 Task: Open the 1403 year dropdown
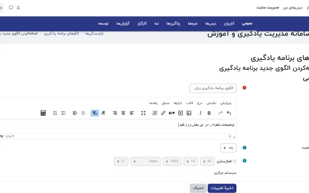click(x=172, y=161)
